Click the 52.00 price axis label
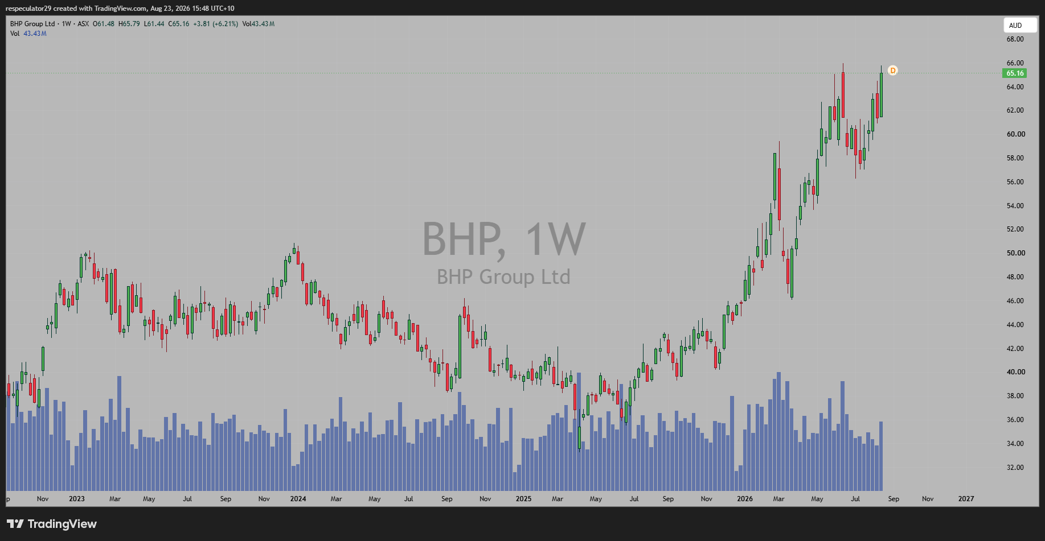1045x541 pixels. point(1015,229)
